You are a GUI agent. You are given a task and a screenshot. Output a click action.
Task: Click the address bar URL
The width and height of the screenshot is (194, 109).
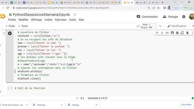pyautogui.click(x=62, y=8)
